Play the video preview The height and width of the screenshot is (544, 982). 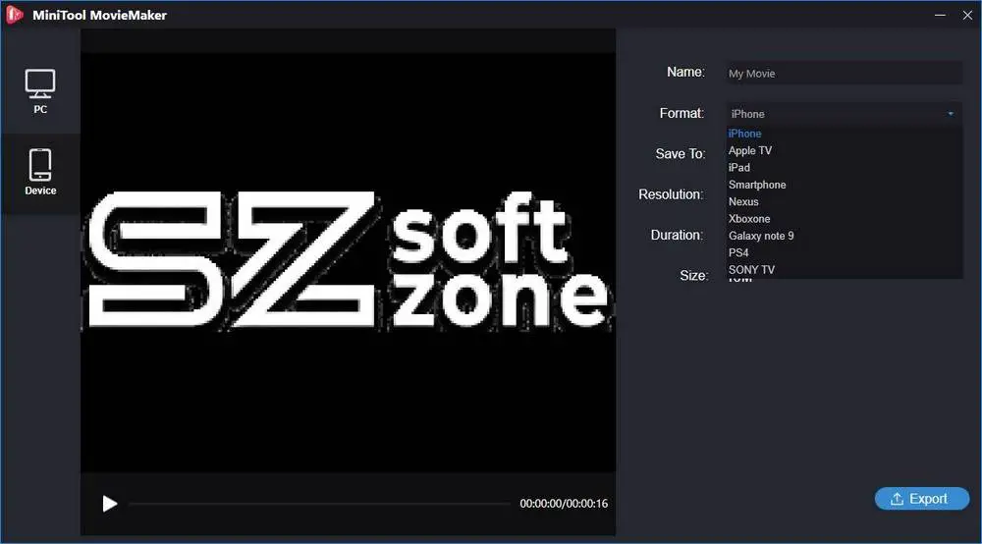tap(110, 504)
